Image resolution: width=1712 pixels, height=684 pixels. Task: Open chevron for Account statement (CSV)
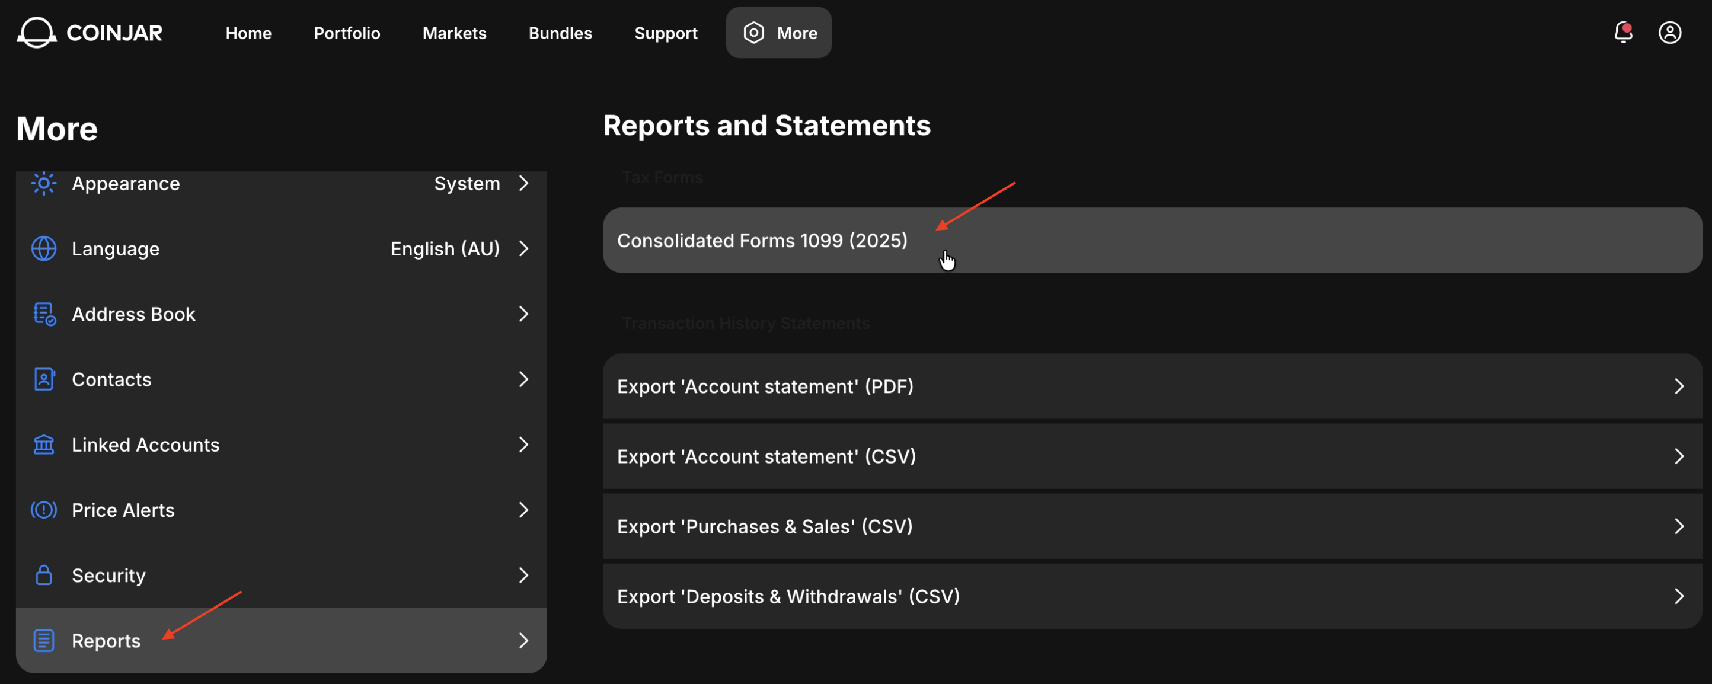point(1679,456)
